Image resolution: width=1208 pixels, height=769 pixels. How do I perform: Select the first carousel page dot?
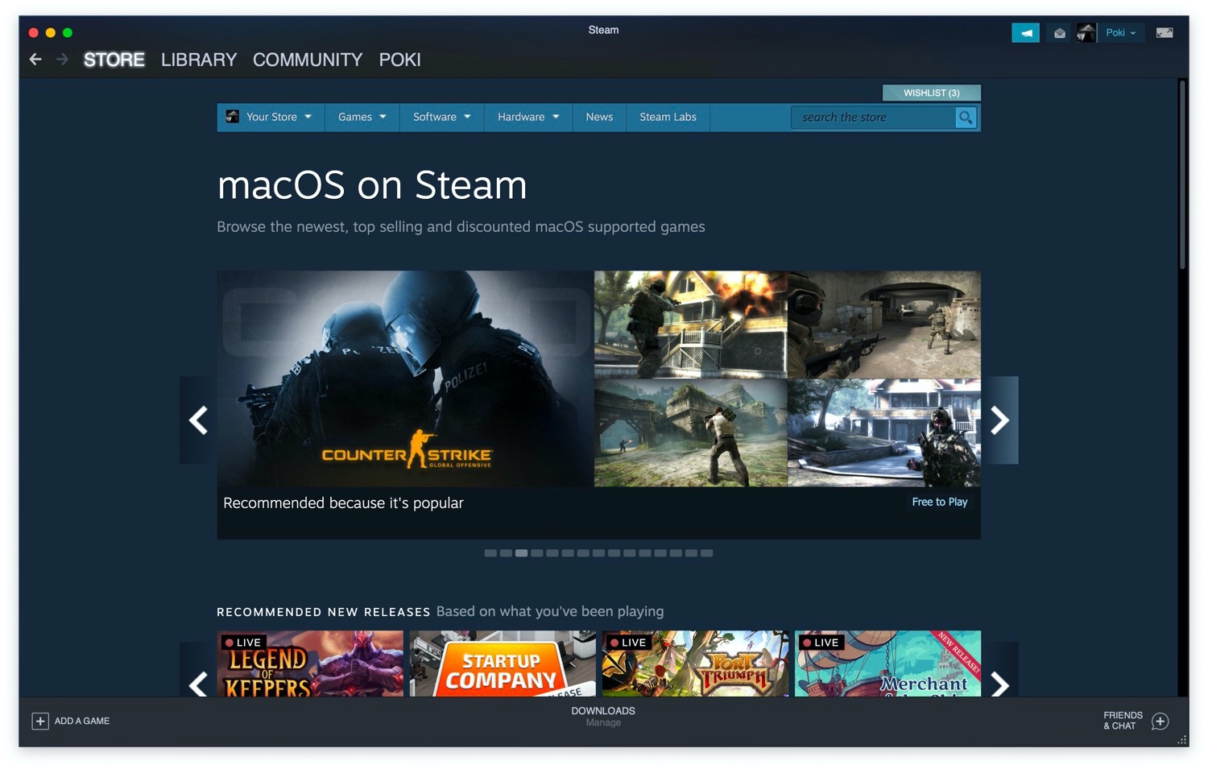pos(490,553)
